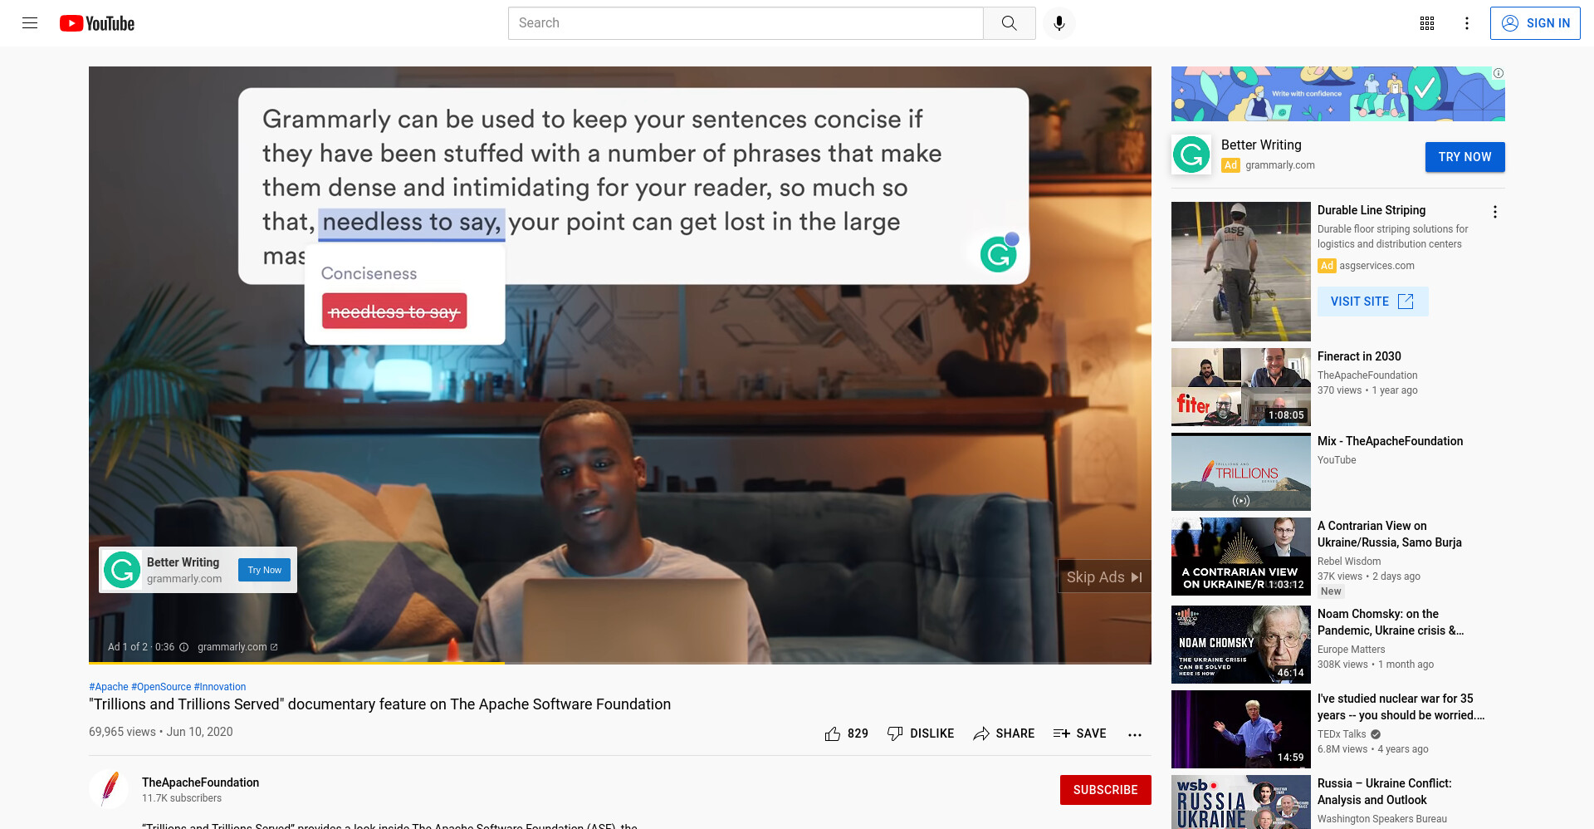The image size is (1594, 829).
Task: Skip the ad with Skip Ads
Action: [x=1104, y=576]
